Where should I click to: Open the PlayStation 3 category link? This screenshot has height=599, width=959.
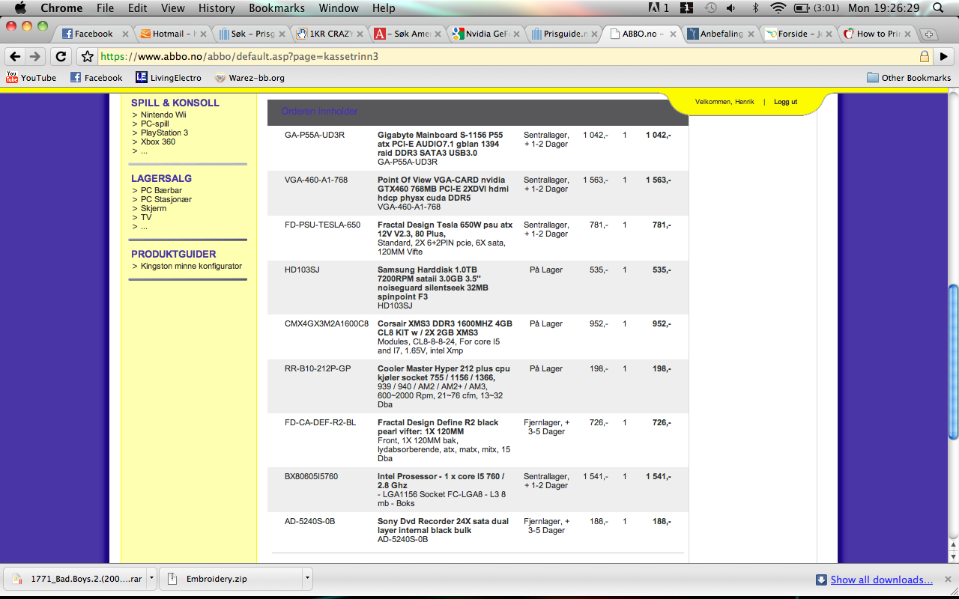click(164, 133)
